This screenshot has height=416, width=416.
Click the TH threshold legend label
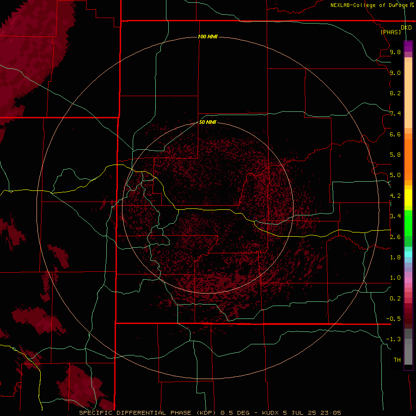click(x=397, y=360)
